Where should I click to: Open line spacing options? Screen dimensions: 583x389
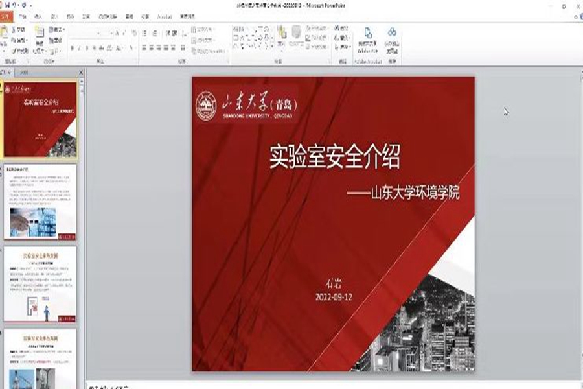(185, 34)
